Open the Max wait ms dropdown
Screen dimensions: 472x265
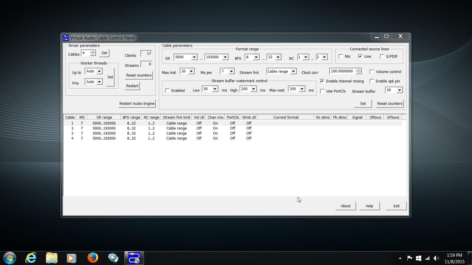tap(302, 89)
